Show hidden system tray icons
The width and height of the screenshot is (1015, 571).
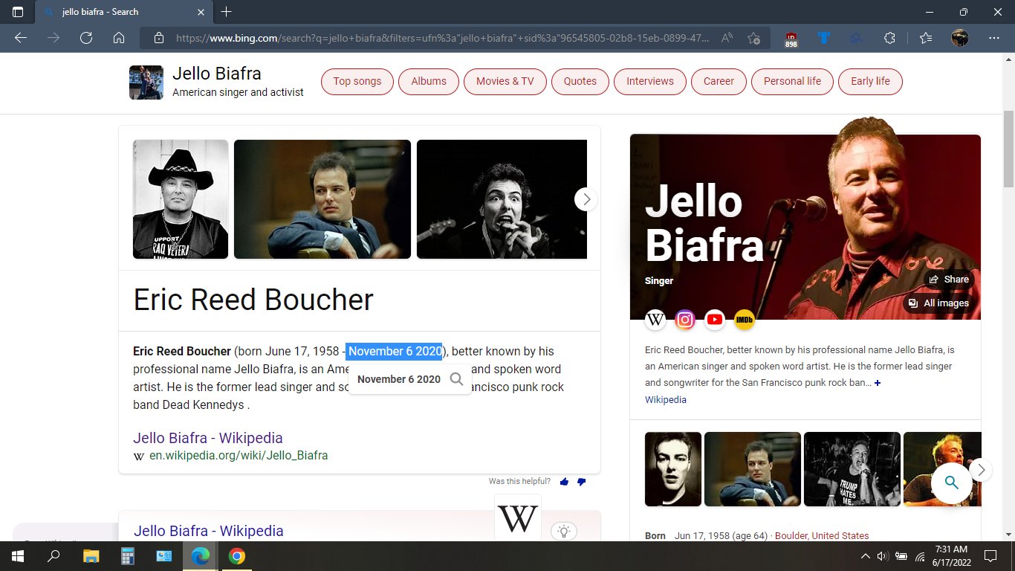point(865,556)
